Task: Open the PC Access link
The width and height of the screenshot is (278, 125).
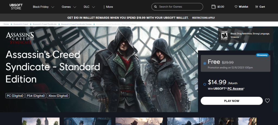Action: coord(235,88)
